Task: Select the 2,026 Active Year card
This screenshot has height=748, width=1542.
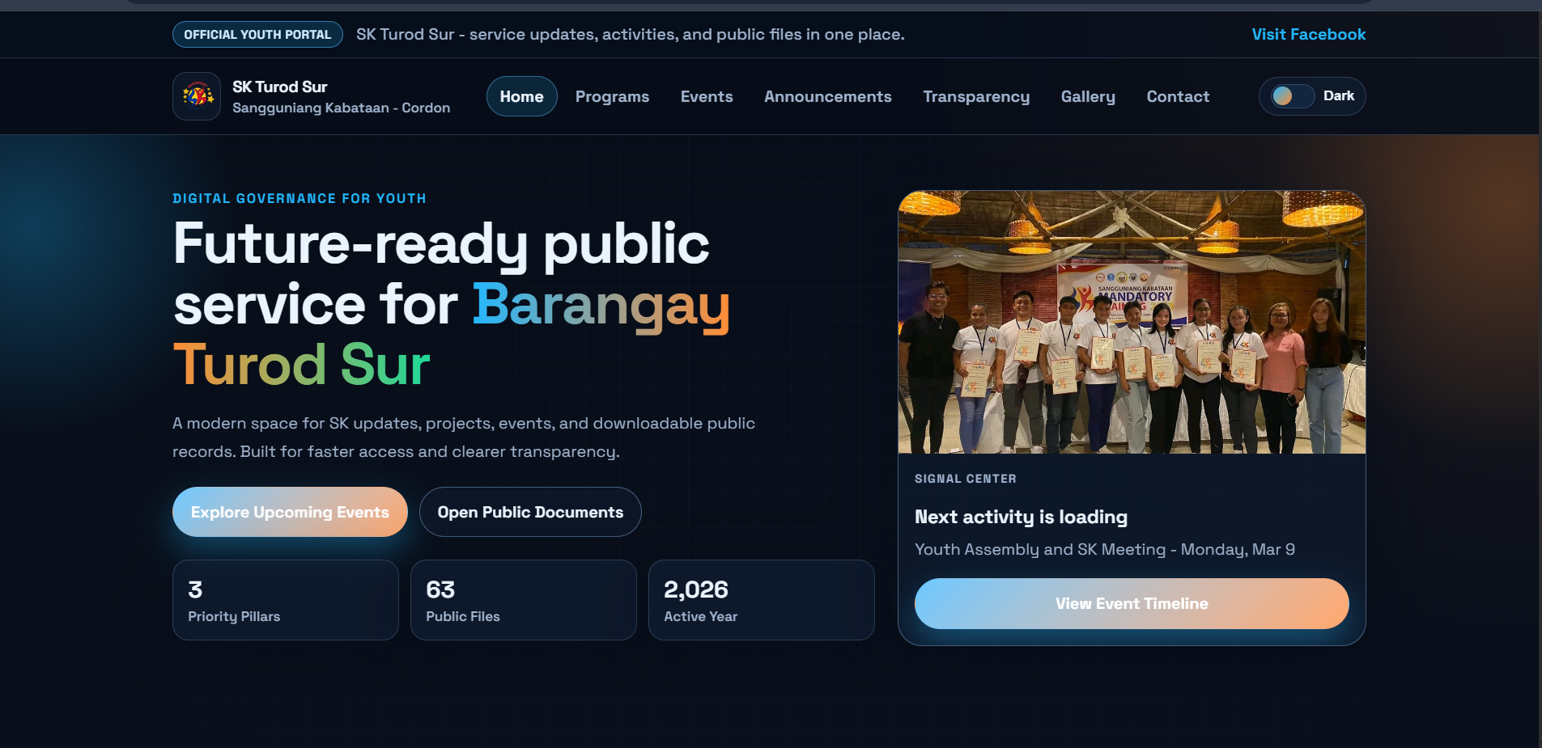Action: (762, 600)
